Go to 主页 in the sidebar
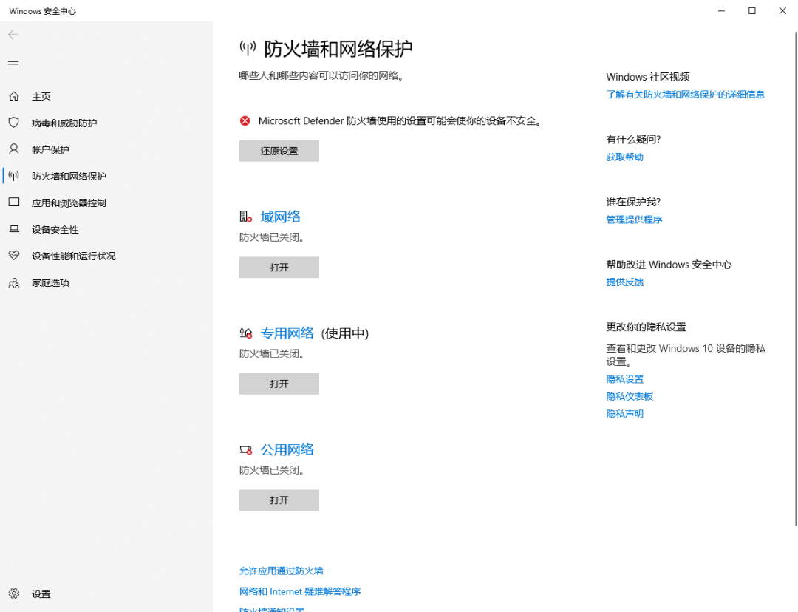This screenshot has width=798, height=612. pos(41,96)
